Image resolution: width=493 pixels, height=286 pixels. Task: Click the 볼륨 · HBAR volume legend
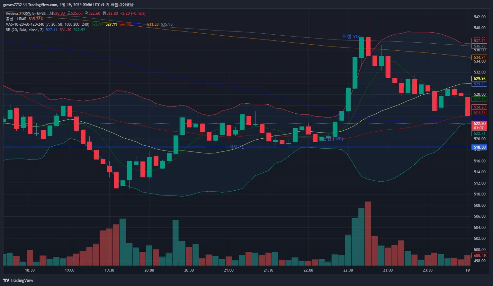pos(16,19)
